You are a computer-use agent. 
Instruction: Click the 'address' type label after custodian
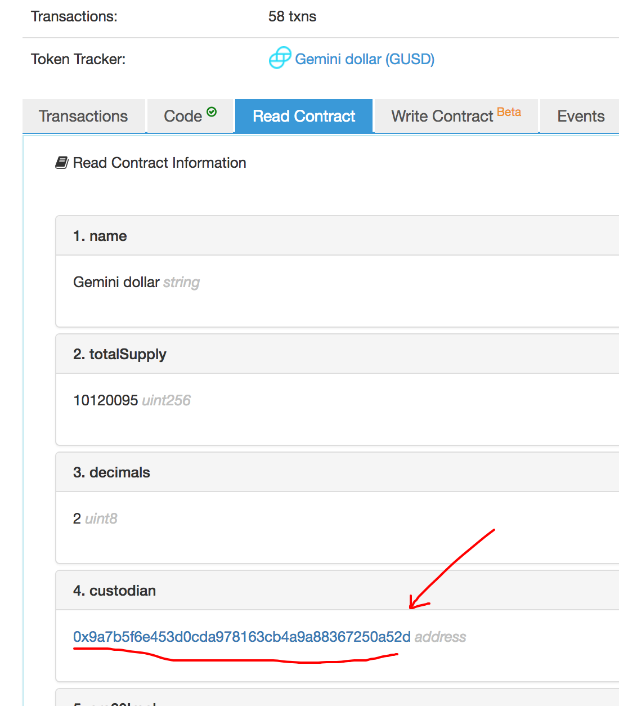[441, 637]
